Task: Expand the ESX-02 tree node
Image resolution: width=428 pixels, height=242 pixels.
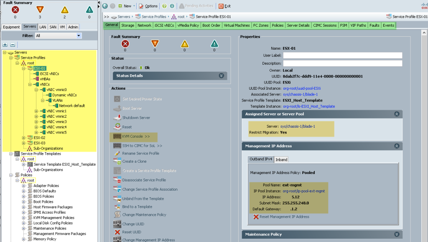Action: click(x=24, y=138)
